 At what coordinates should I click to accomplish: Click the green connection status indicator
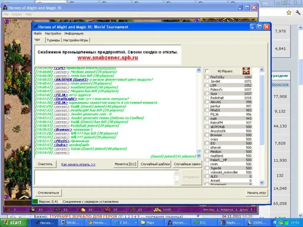coord(35,202)
